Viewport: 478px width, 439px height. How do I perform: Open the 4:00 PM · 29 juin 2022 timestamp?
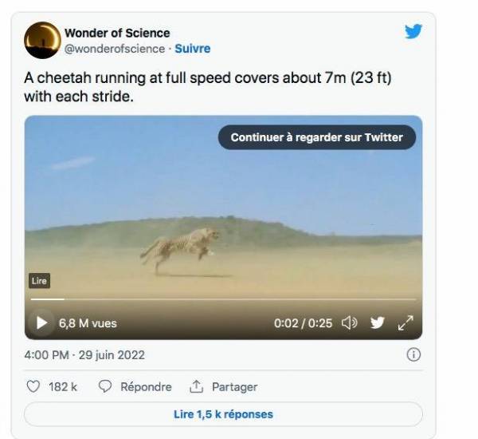coord(84,355)
